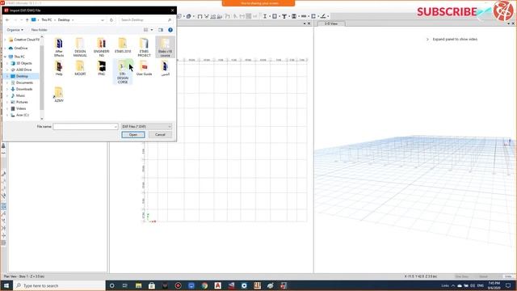Open the ETABS 2018 folder
This screenshot has width=517, height=291.
[123, 45]
